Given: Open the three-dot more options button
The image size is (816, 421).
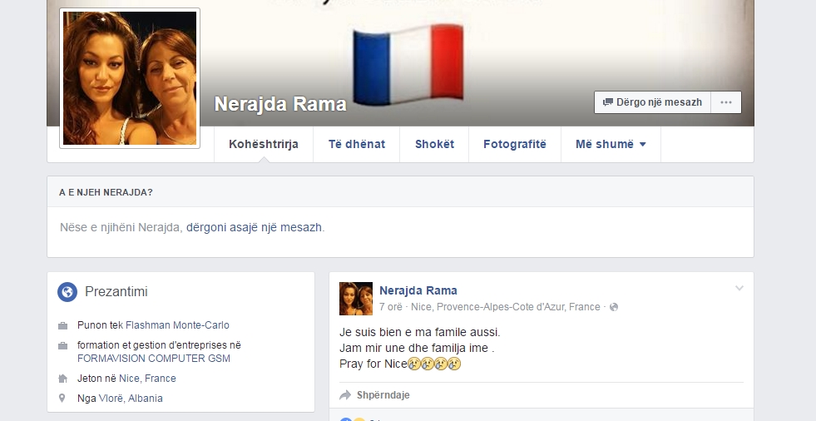Looking at the screenshot, I should pos(726,102).
